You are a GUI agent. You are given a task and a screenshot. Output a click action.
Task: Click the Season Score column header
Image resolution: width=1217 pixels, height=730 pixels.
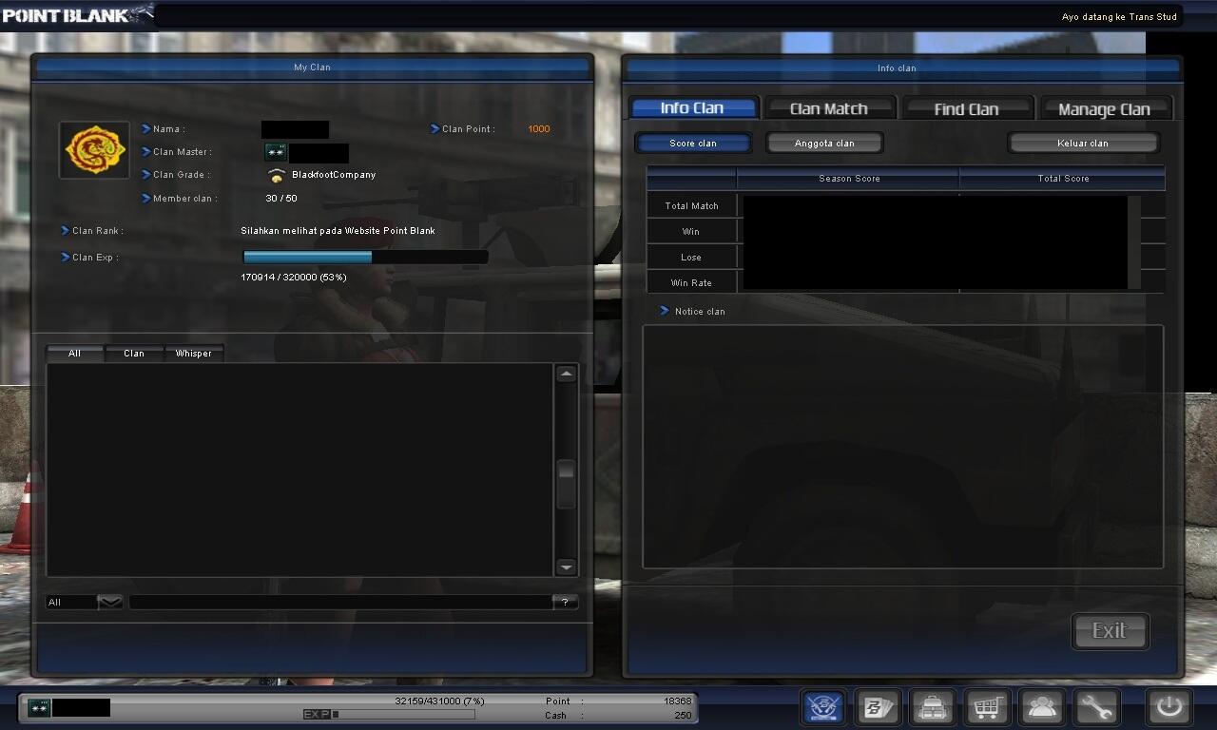(x=849, y=179)
